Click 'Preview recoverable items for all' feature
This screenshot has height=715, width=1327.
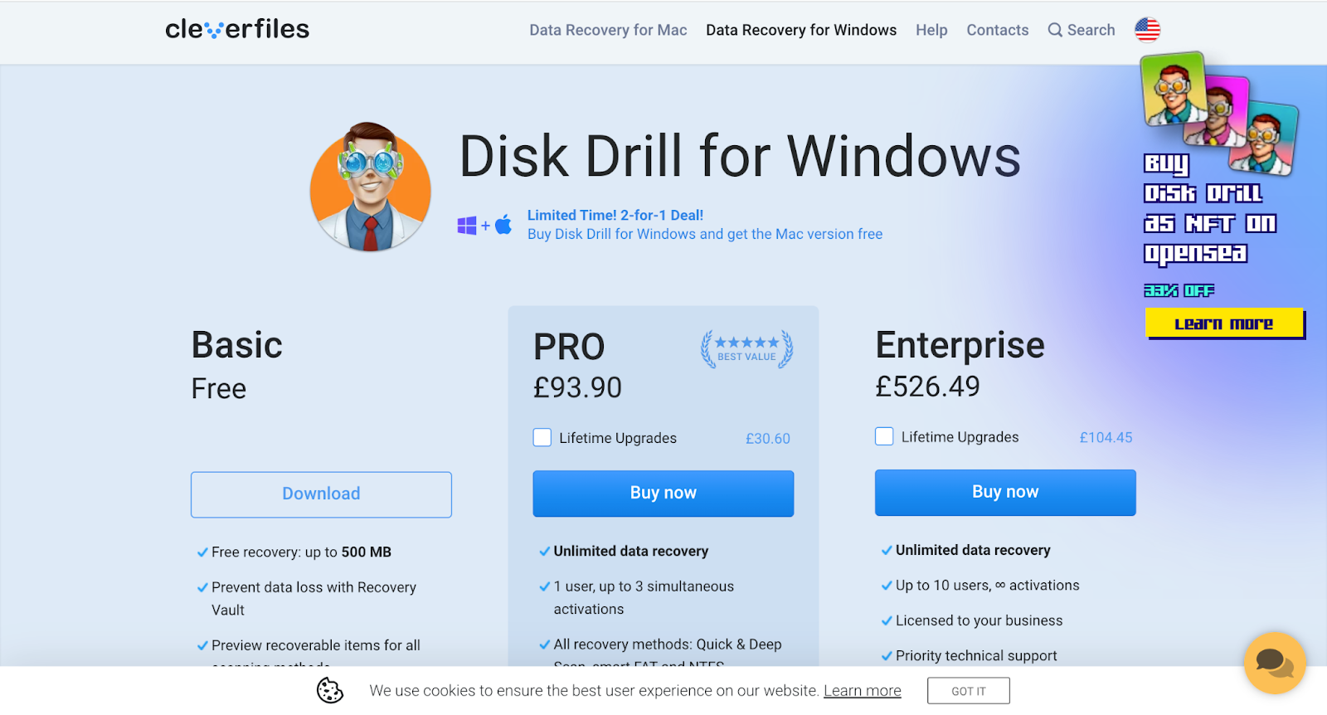point(316,645)
